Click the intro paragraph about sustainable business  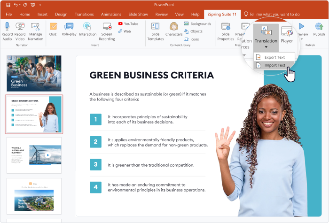coord(148,97)
